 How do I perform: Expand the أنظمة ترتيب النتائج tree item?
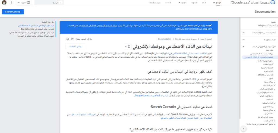click(x=274, y=89)
